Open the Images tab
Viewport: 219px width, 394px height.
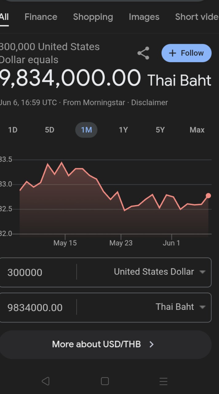(x=144, y=17)
